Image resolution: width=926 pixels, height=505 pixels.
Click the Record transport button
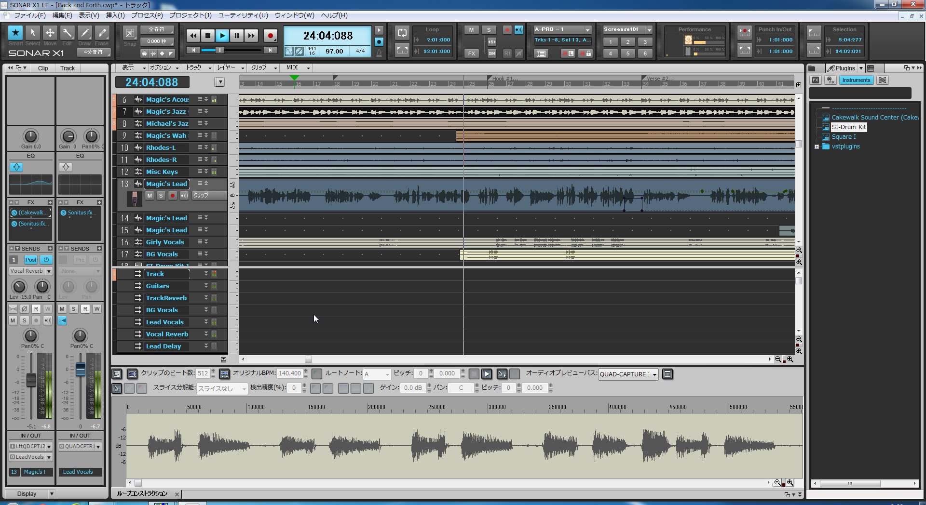pos(271,35)
